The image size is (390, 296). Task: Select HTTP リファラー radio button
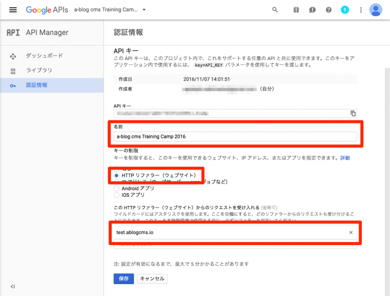click(x=117, y=175)
